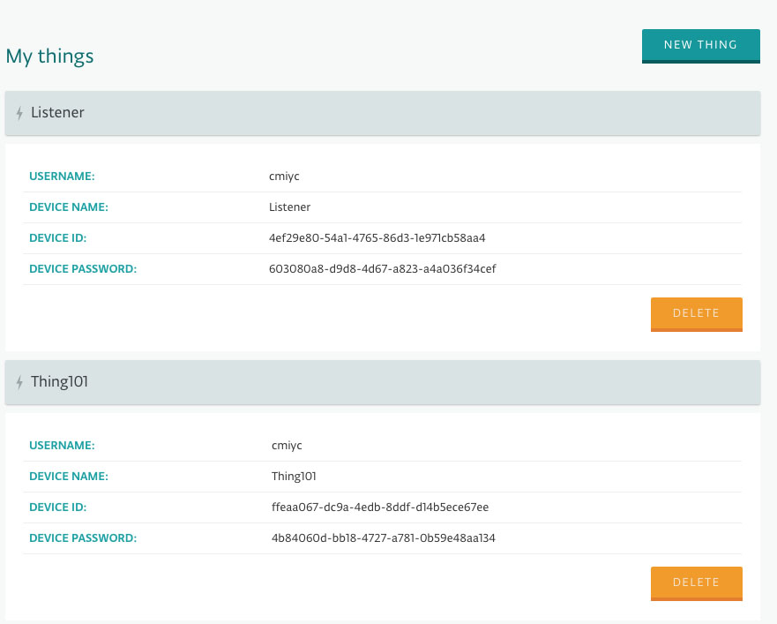Screen dimensions: 777x624
Task: Click the Thing101 device name value
Action: [294, 477]
